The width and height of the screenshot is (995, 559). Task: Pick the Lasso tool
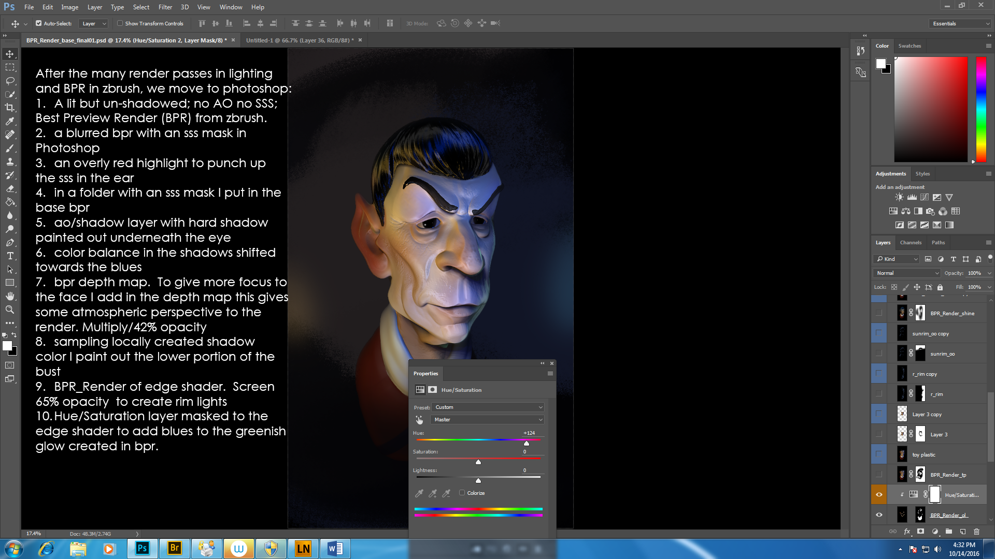click(x=10, y=81)
